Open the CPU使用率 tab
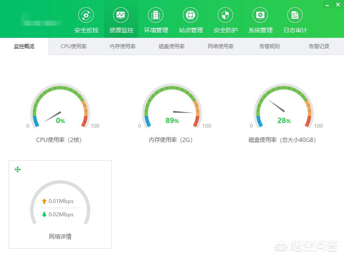344x258 pixels. [74, 46]
